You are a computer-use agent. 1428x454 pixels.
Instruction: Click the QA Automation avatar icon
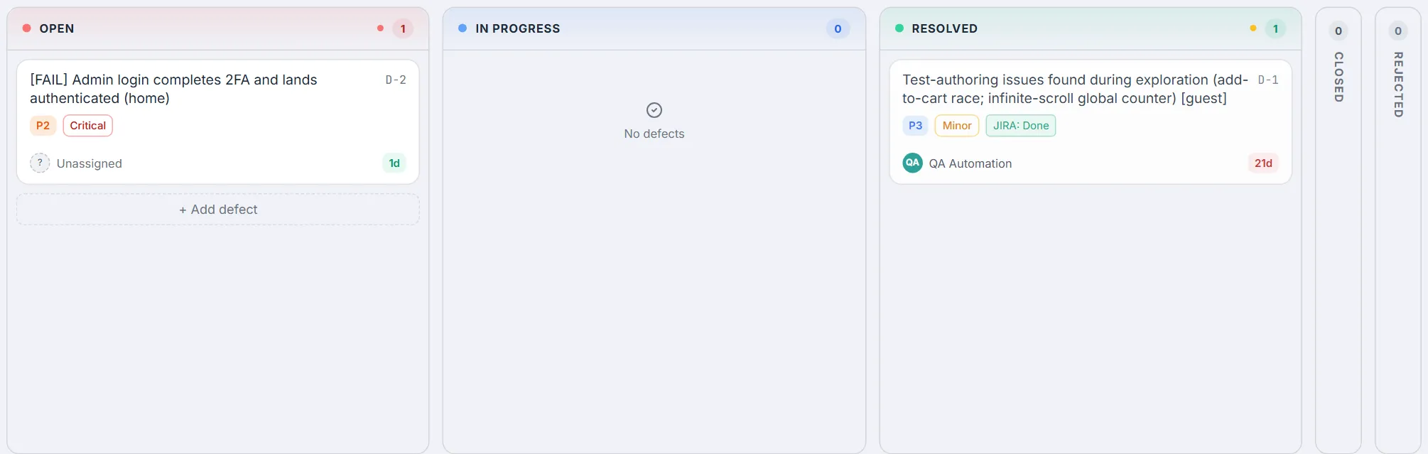coord(912,163)
